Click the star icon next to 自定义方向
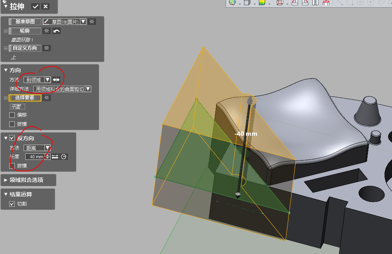The height and width of the screenshot is (254, 392). coord(47,48)
